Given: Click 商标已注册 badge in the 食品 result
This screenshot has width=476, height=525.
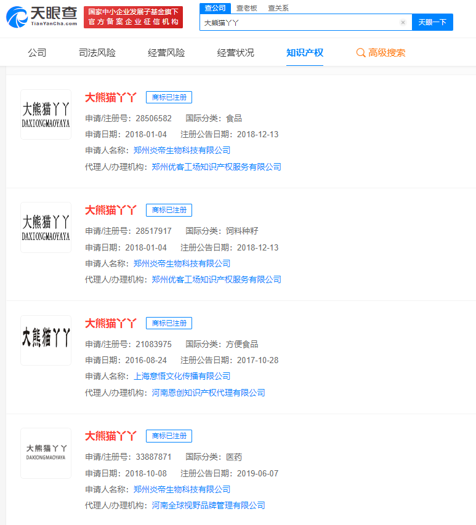Looking at the screenshot, I should (x=169, y=97).
